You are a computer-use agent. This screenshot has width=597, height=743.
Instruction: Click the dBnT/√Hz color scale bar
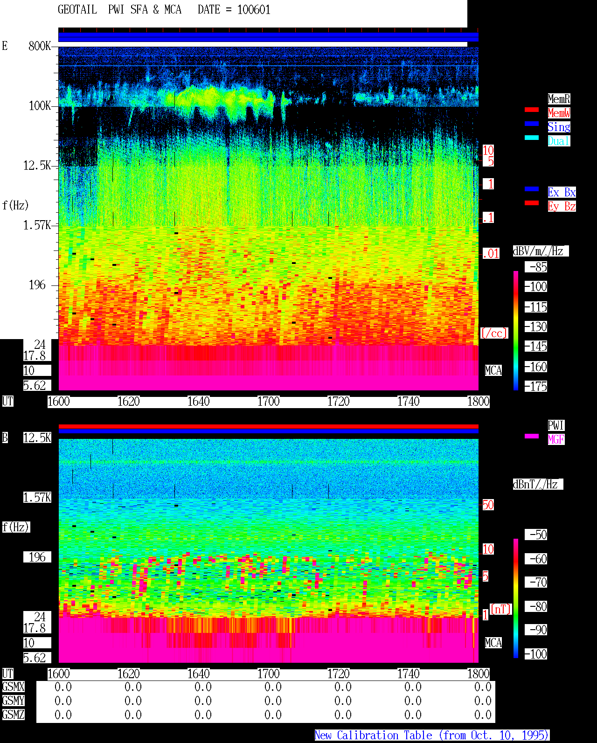pyautogui.click(x=516, y=598)
